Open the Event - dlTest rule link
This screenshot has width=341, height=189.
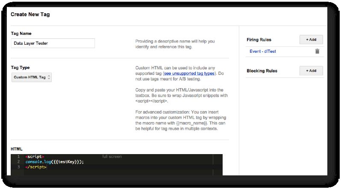pos(262,52)
